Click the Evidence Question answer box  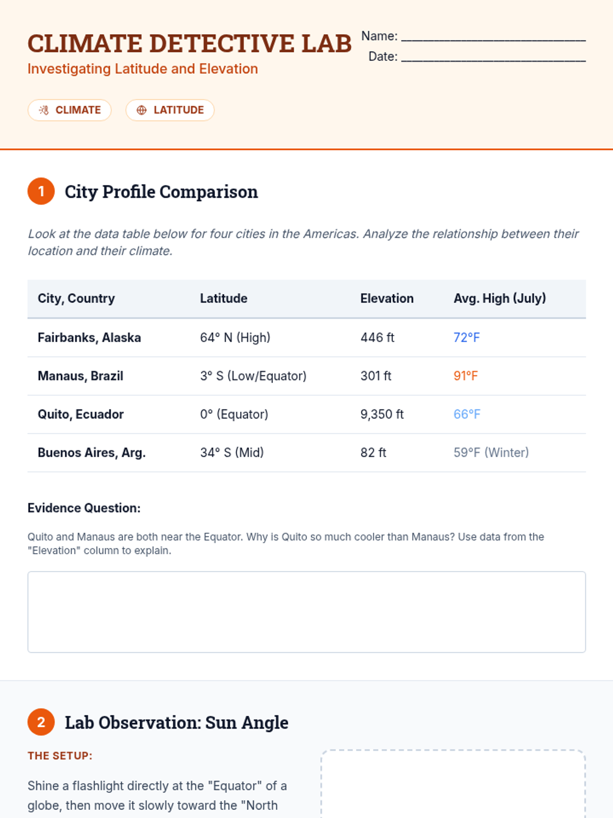pos(306,611)
